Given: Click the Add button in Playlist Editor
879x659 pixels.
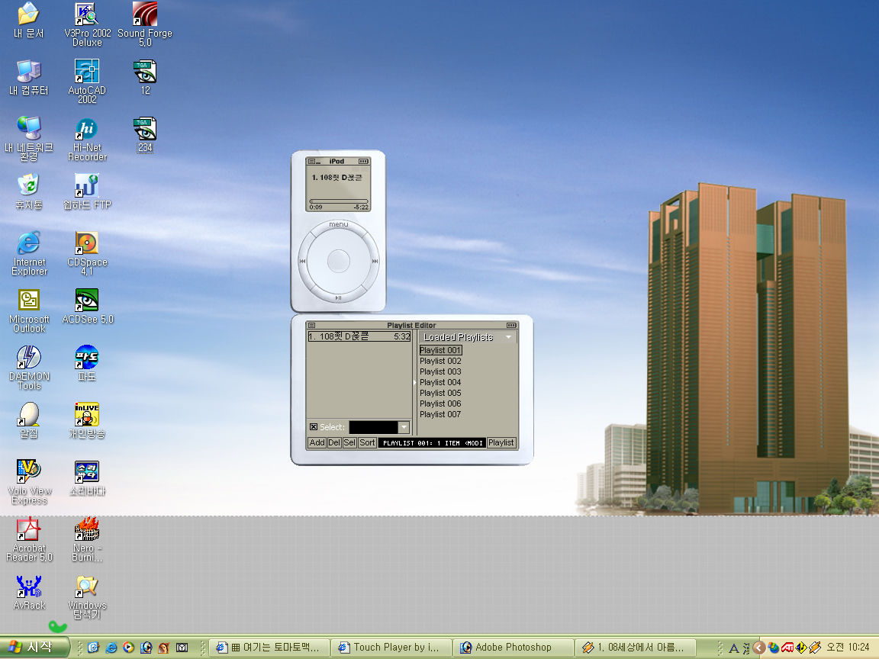Looking at the screenshot, I should point(317,442).
